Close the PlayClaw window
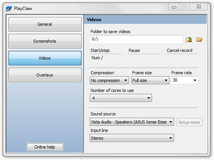Screen dimensions: 214x160 [199, 7]
